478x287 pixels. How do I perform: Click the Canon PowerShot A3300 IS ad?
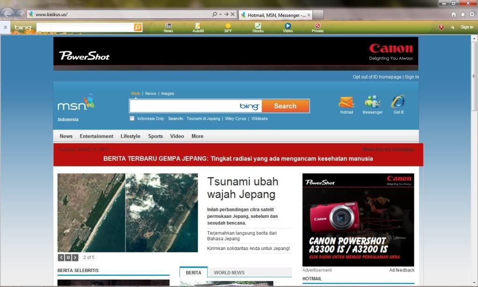tap(358, 220)
